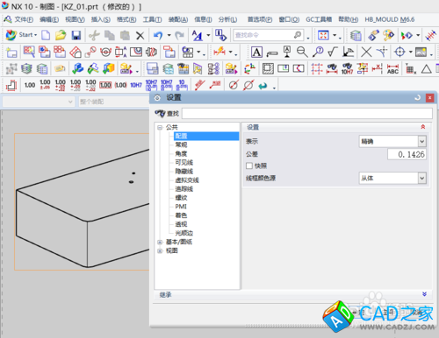Click the Surface Finish symbol icon
This screenshot has width=439, height=338.
click(332, 53)
